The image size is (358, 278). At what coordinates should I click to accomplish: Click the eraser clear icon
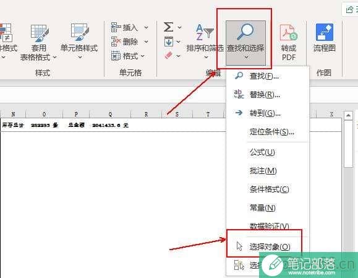[x=169, y=55]
